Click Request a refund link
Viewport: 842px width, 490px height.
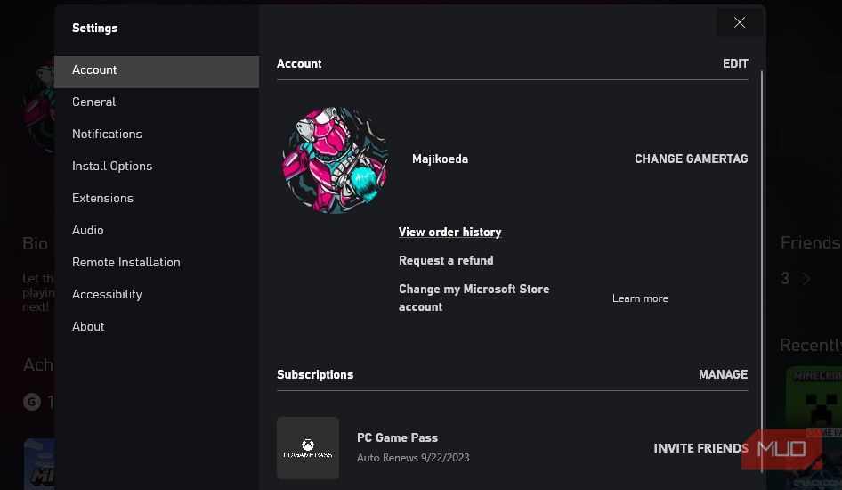pos(446,260)
